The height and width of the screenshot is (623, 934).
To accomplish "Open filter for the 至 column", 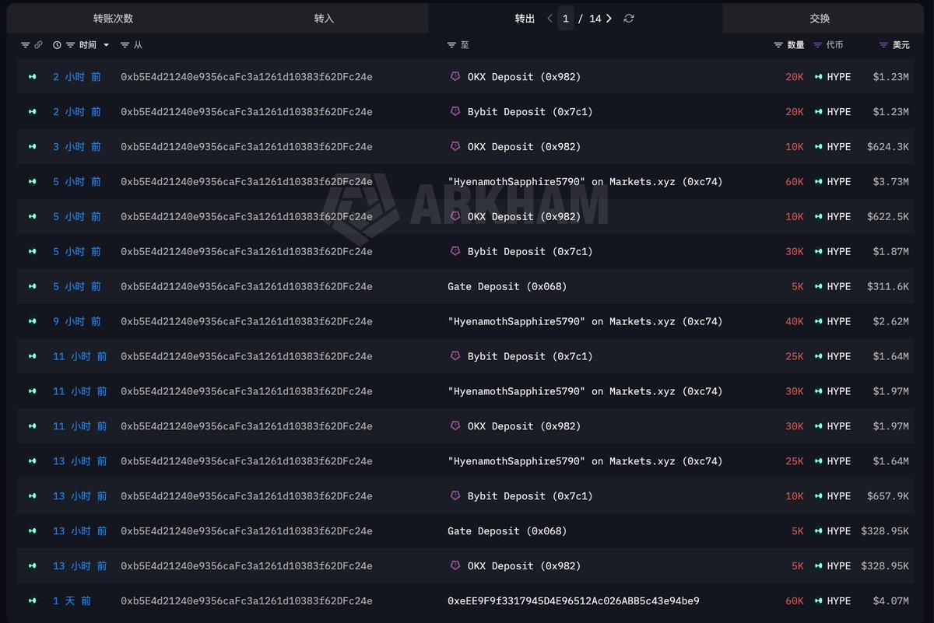I will 451,45.
